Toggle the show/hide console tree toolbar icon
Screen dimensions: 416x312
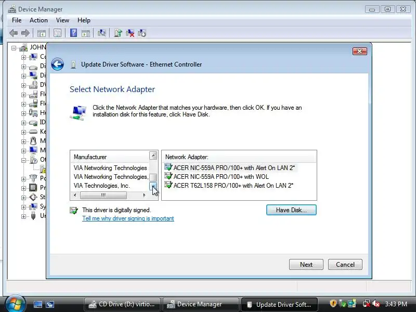pyautogui.click(x=42, y=33)
